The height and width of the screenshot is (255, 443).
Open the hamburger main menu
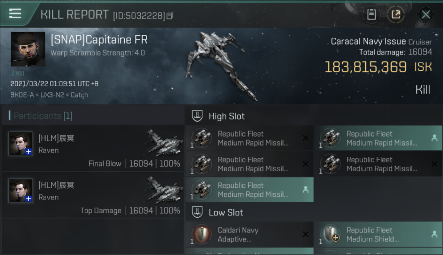click(15, 14)
